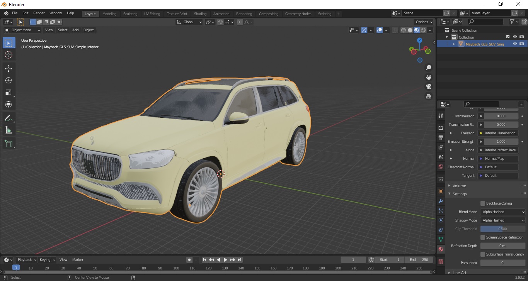528x281 pixels.
Task: Open the View Layer properties tab
Action: point(441,147)
